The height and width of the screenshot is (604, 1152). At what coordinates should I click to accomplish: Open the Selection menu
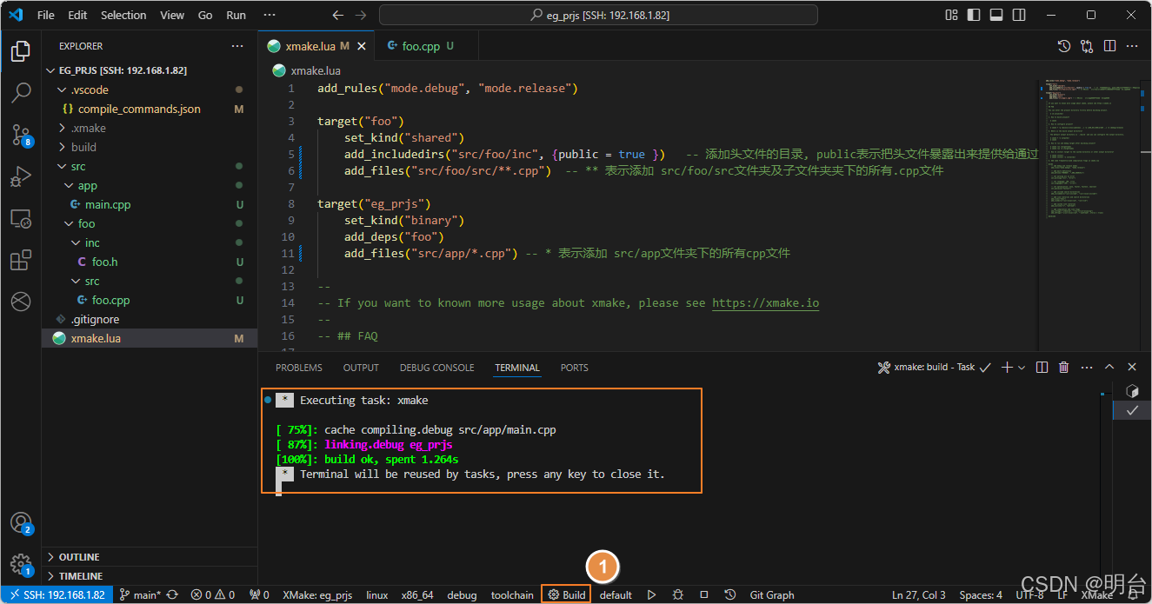pyautogui.click(x=123, y=15)
